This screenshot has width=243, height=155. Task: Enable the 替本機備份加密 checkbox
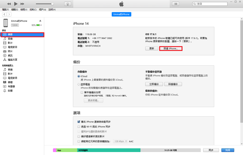(x=82, y=93)
